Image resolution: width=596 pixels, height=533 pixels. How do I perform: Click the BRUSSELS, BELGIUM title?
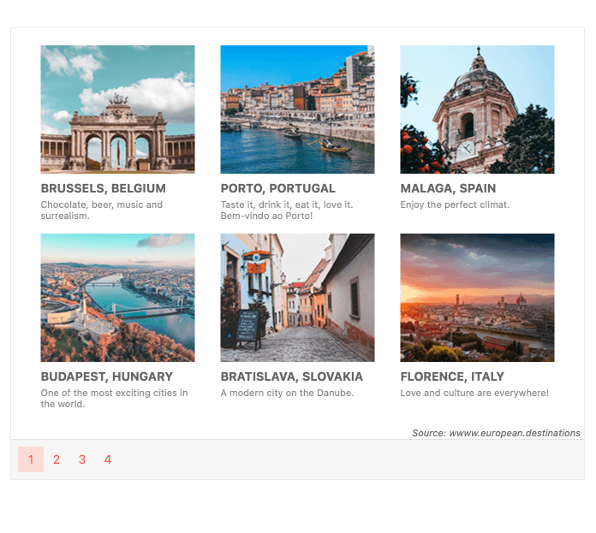point(103,188)
